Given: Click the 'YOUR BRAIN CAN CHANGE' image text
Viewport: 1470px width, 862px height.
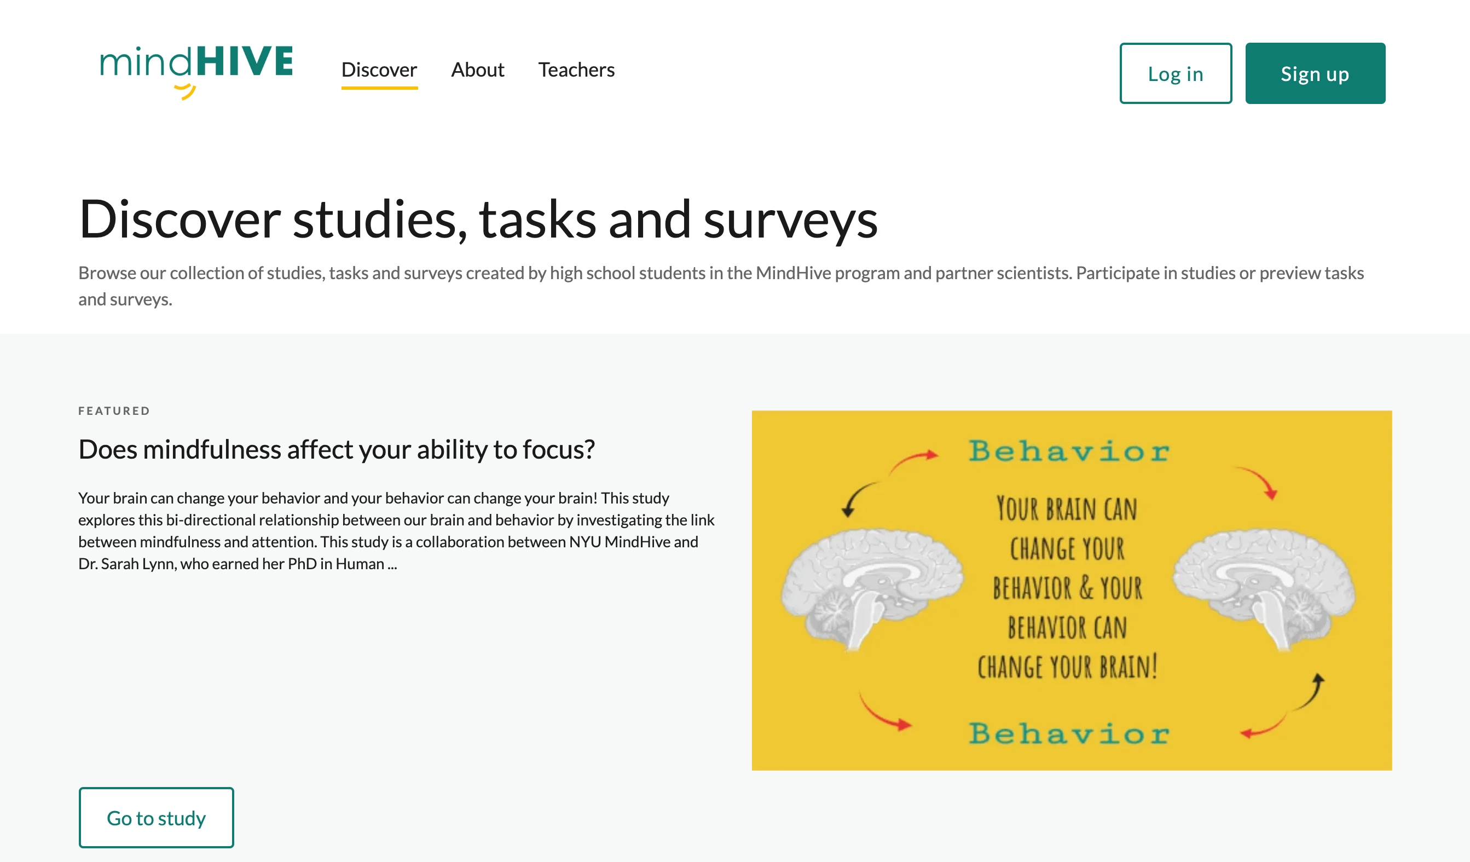Looking at the screenshot, I should tap(1068, 588).
